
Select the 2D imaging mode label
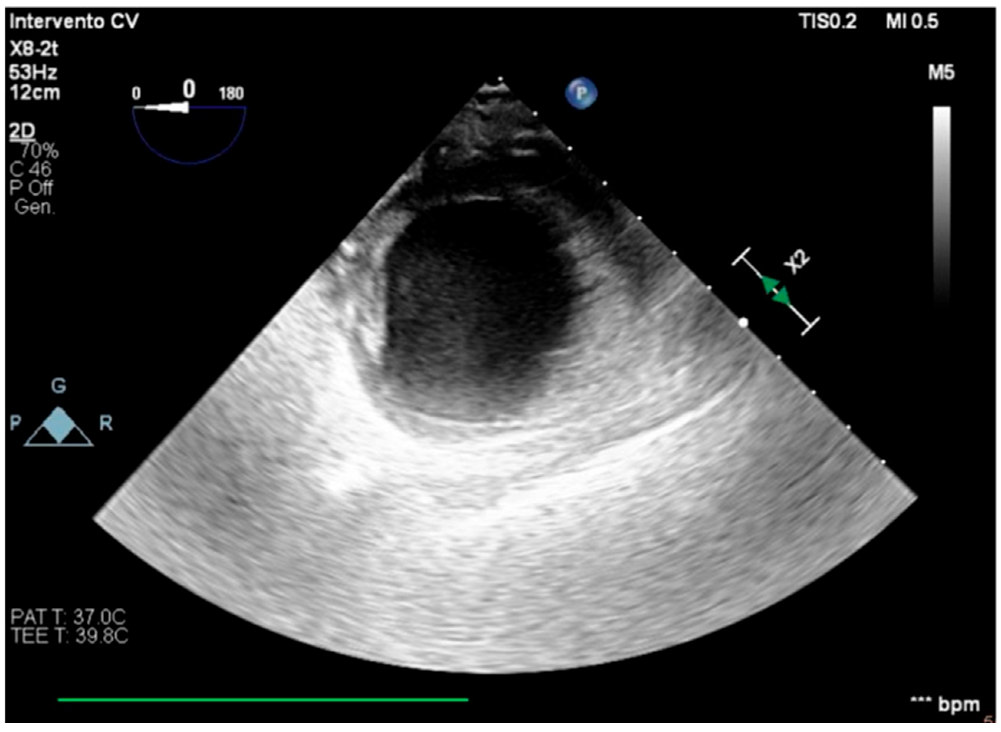22,131
